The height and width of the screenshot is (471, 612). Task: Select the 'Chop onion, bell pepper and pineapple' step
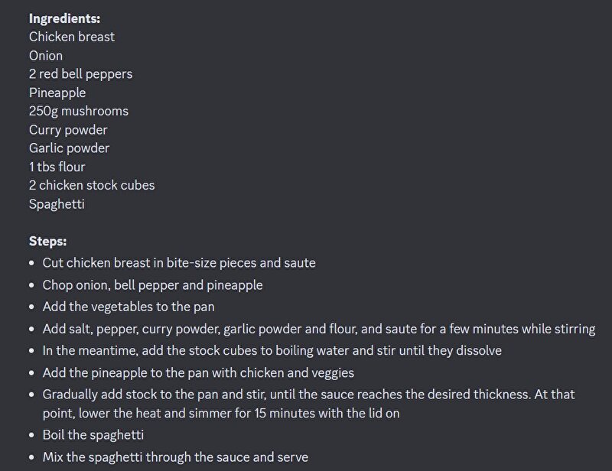click(x=152, y=285)
